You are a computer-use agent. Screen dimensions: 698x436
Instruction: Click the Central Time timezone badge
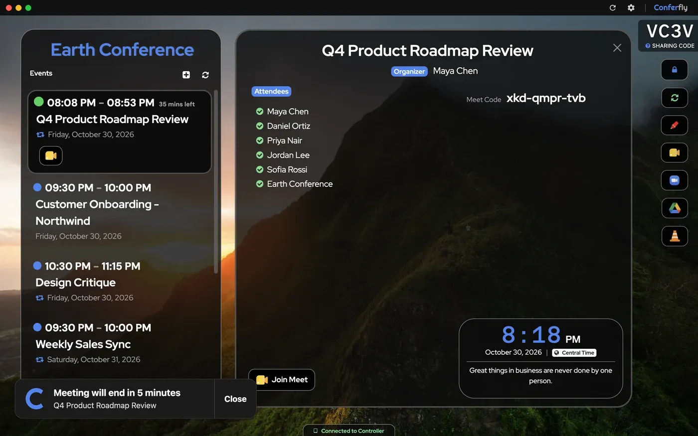point(574,353)
